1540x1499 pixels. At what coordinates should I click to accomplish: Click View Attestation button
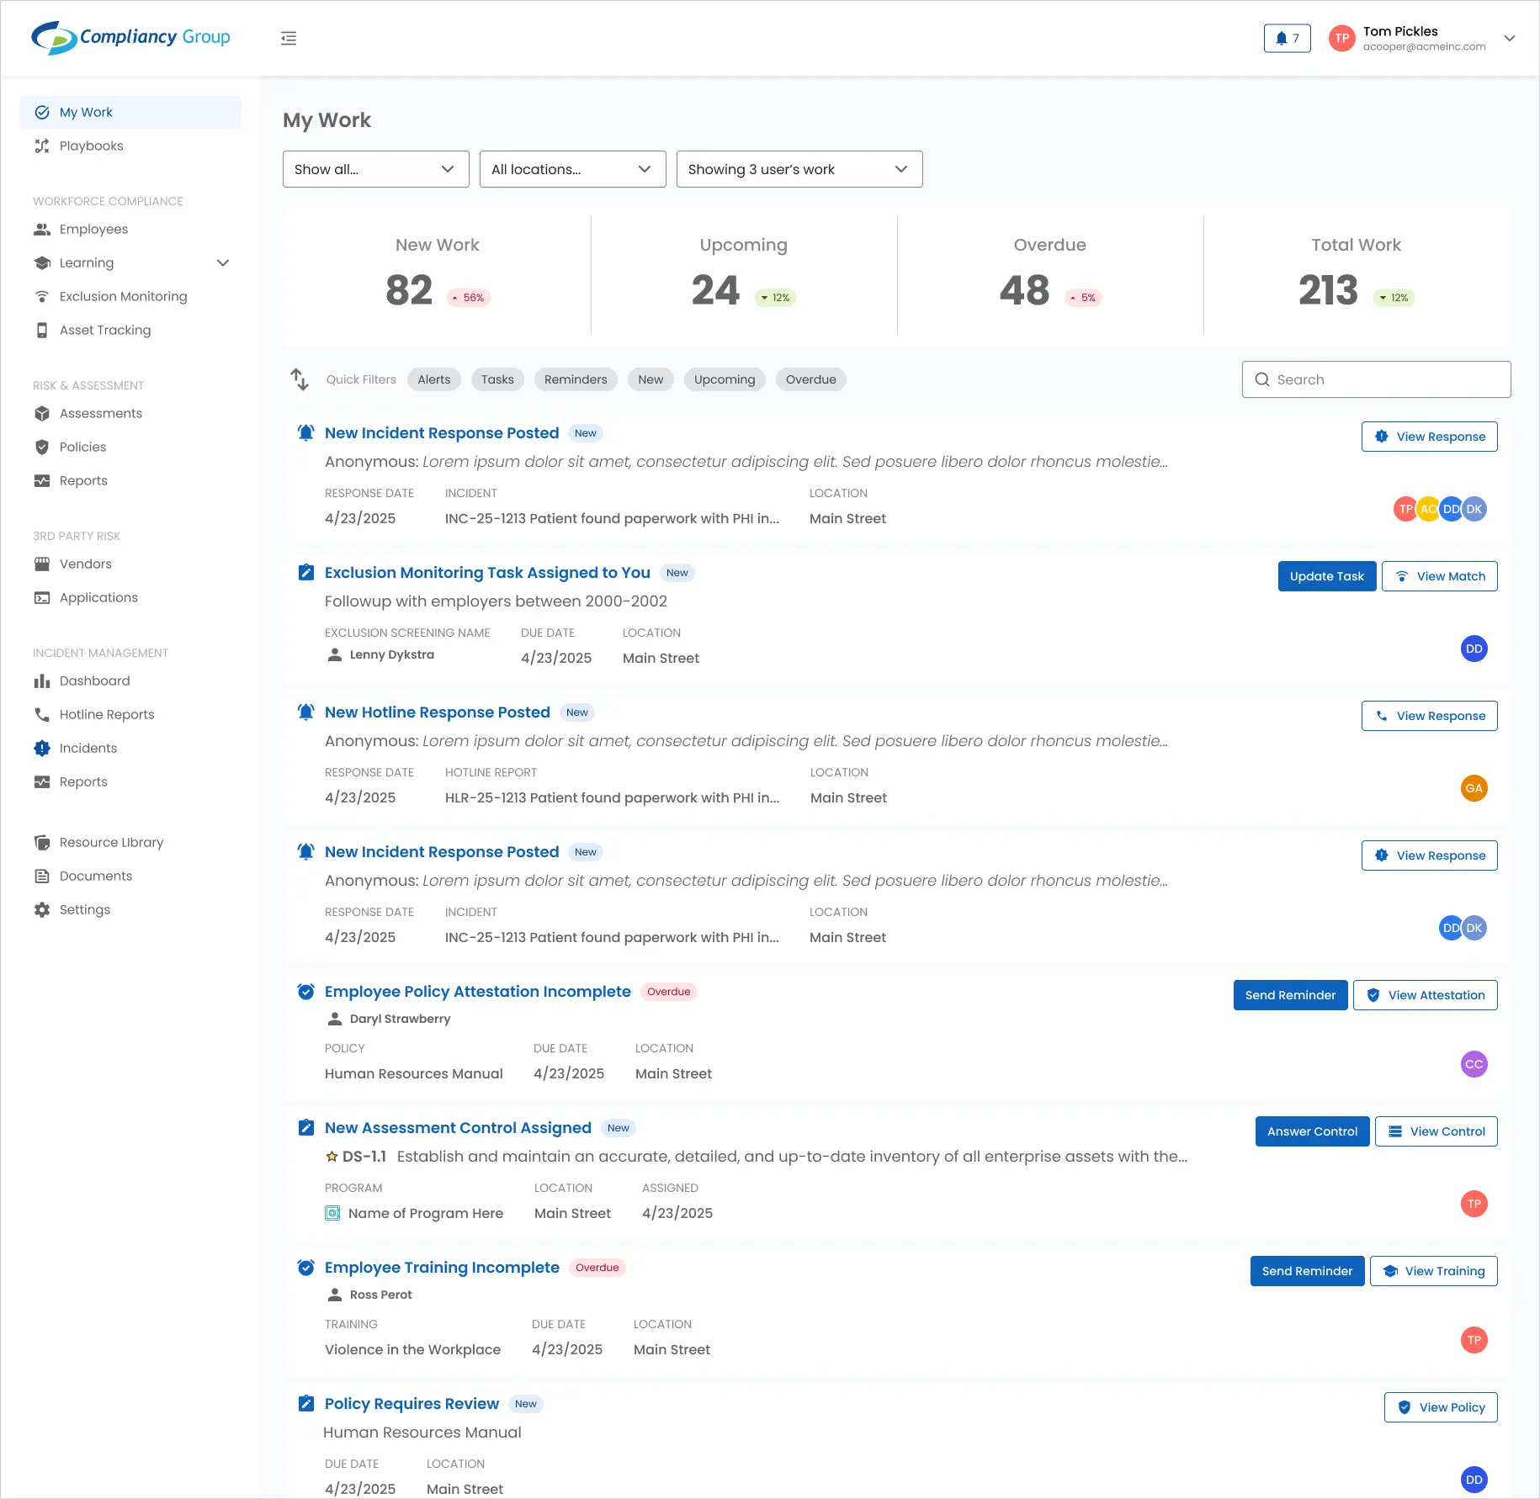click(1425, 995)
